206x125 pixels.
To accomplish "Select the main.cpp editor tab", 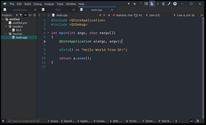I will [96, 10].
